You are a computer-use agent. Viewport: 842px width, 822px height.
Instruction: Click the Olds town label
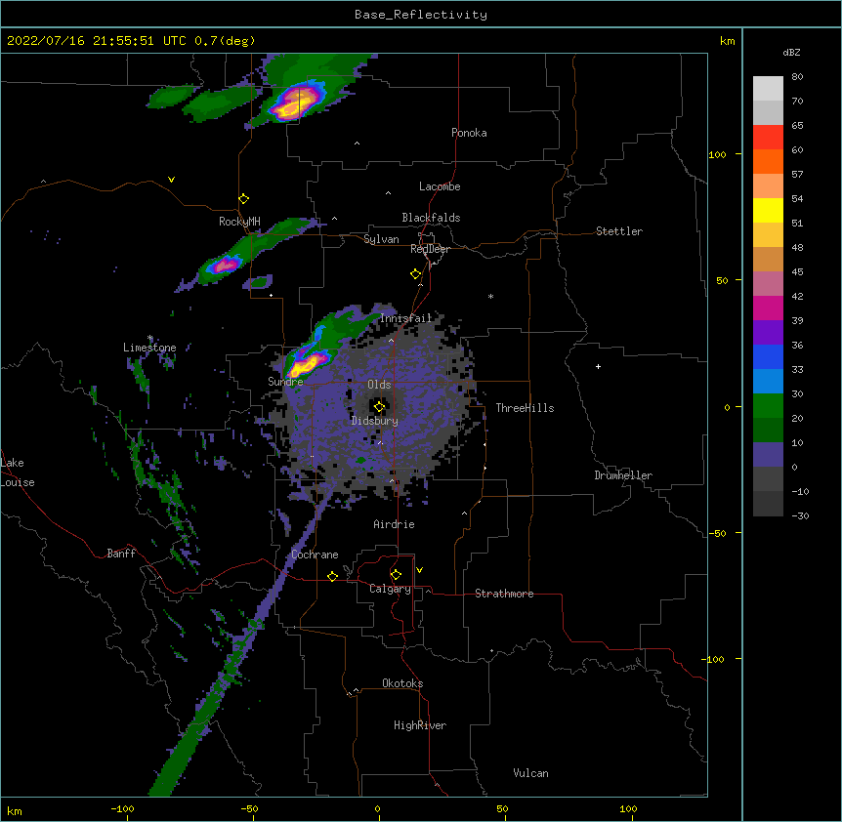(x=379, y=385)
